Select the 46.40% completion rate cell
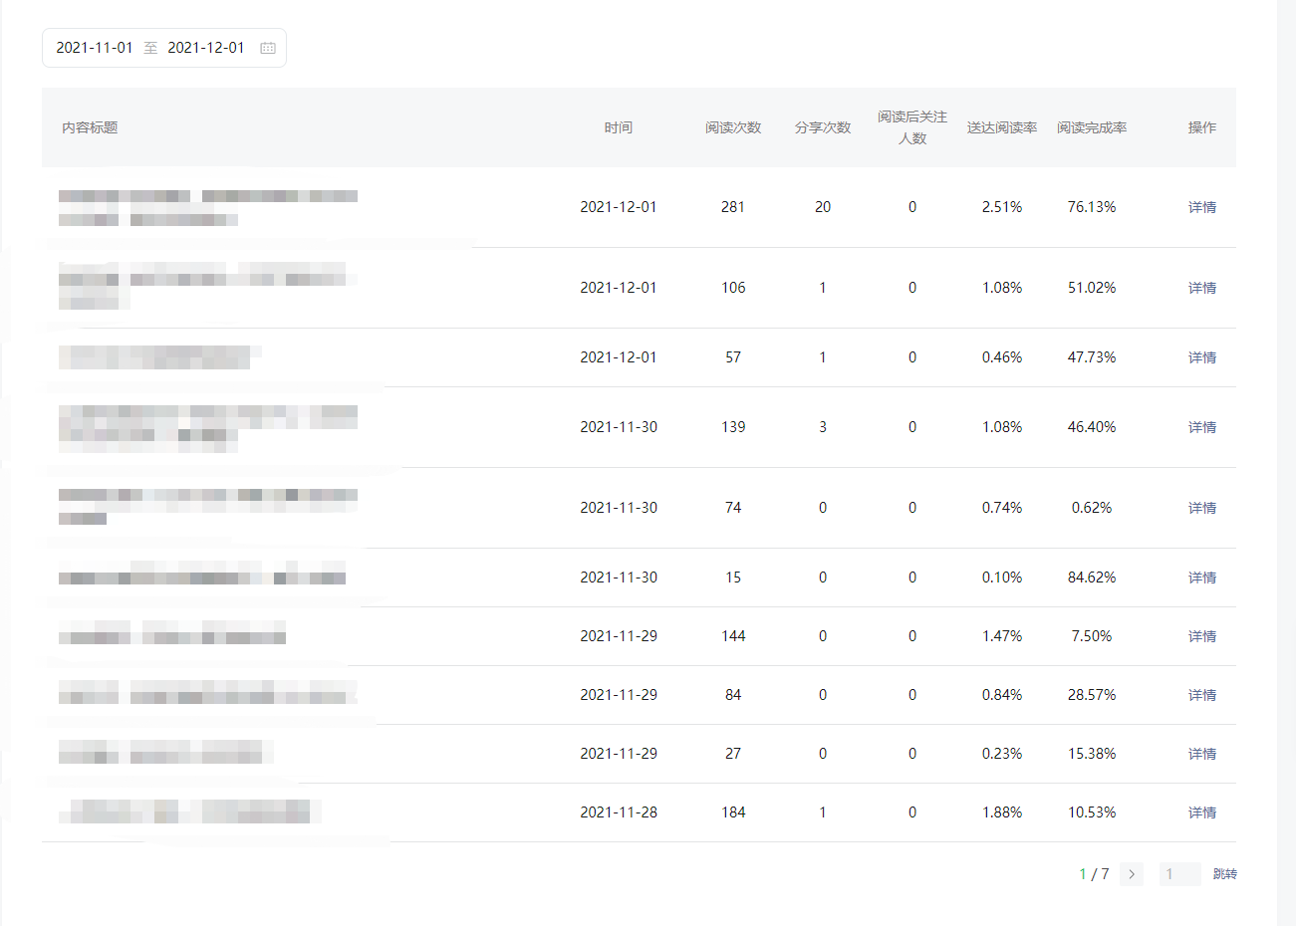Image resolution: width=1296 pixels, height=926 pixels. 1092,427
